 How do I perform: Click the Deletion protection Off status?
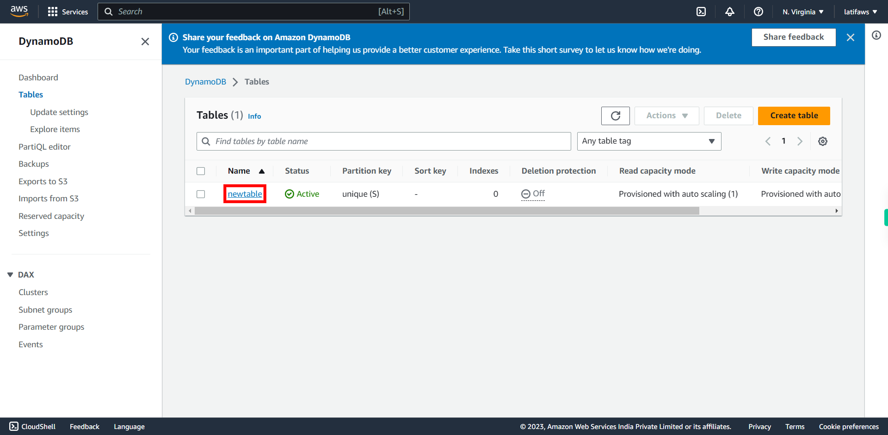tap(533, 194)
